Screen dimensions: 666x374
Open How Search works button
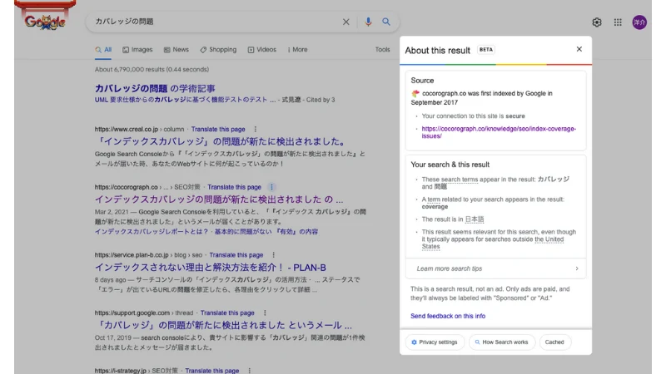502,342
